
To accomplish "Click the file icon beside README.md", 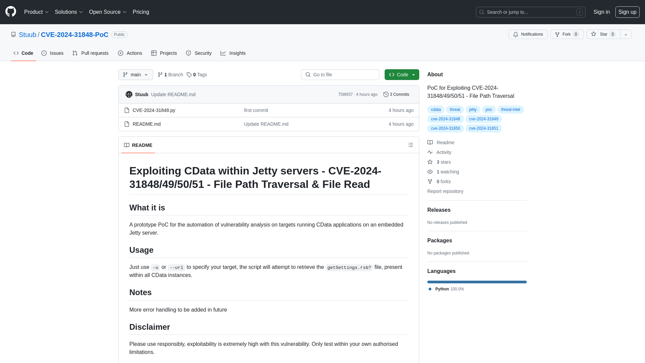I will point(127,124).
